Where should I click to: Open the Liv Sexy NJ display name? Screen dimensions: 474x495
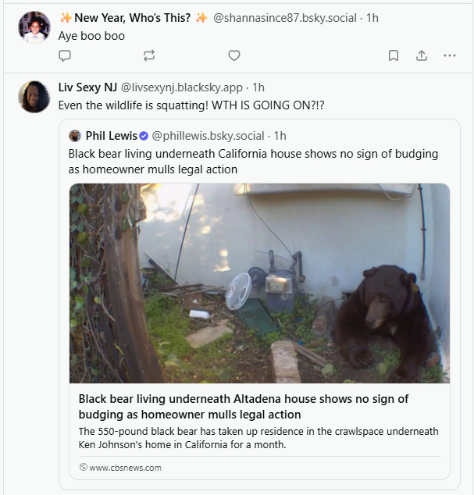tap(87, 87)
